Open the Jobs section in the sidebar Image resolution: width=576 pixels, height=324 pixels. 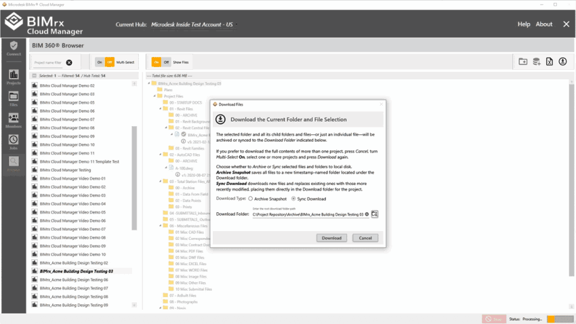point(14,142)
